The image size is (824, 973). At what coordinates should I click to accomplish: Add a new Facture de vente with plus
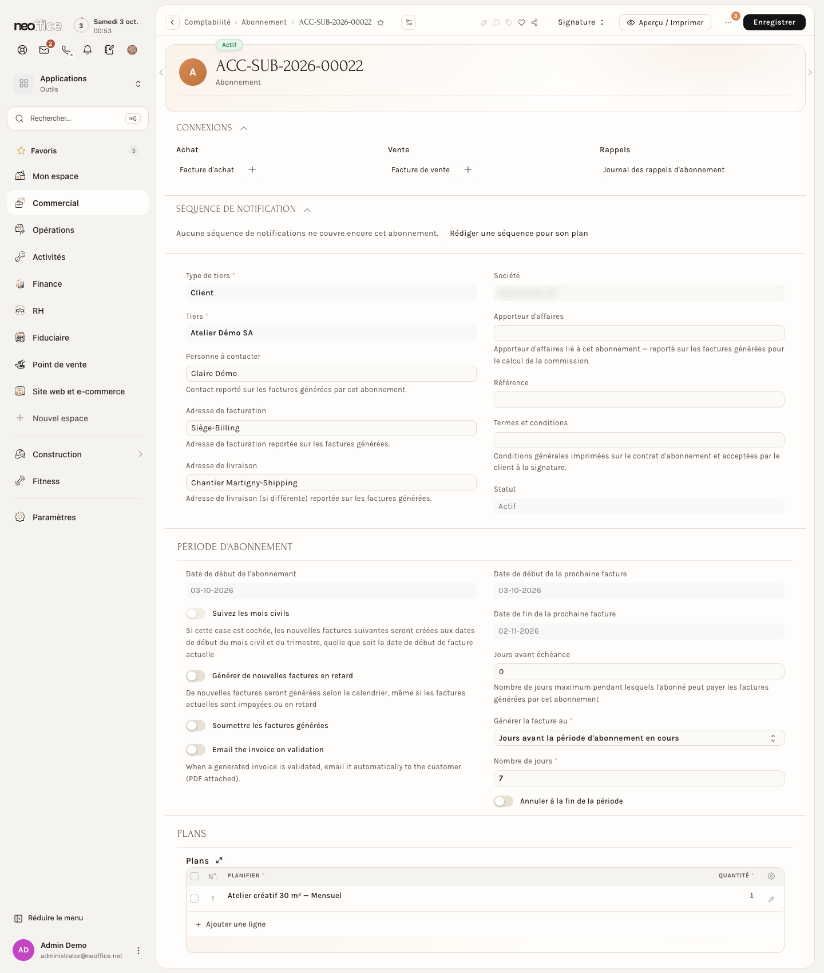(x=468, y=169)
